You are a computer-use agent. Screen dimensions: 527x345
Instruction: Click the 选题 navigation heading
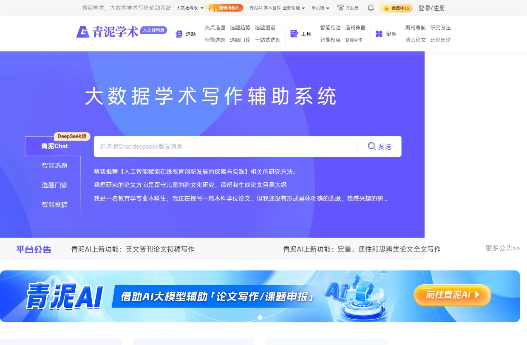pos(191,34)
